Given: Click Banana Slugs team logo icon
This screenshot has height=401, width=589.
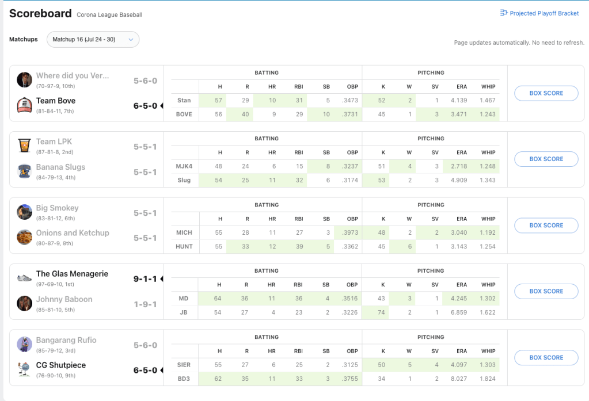Looking at the screenshot, I should pyautogui.click(x=24, y=171).
